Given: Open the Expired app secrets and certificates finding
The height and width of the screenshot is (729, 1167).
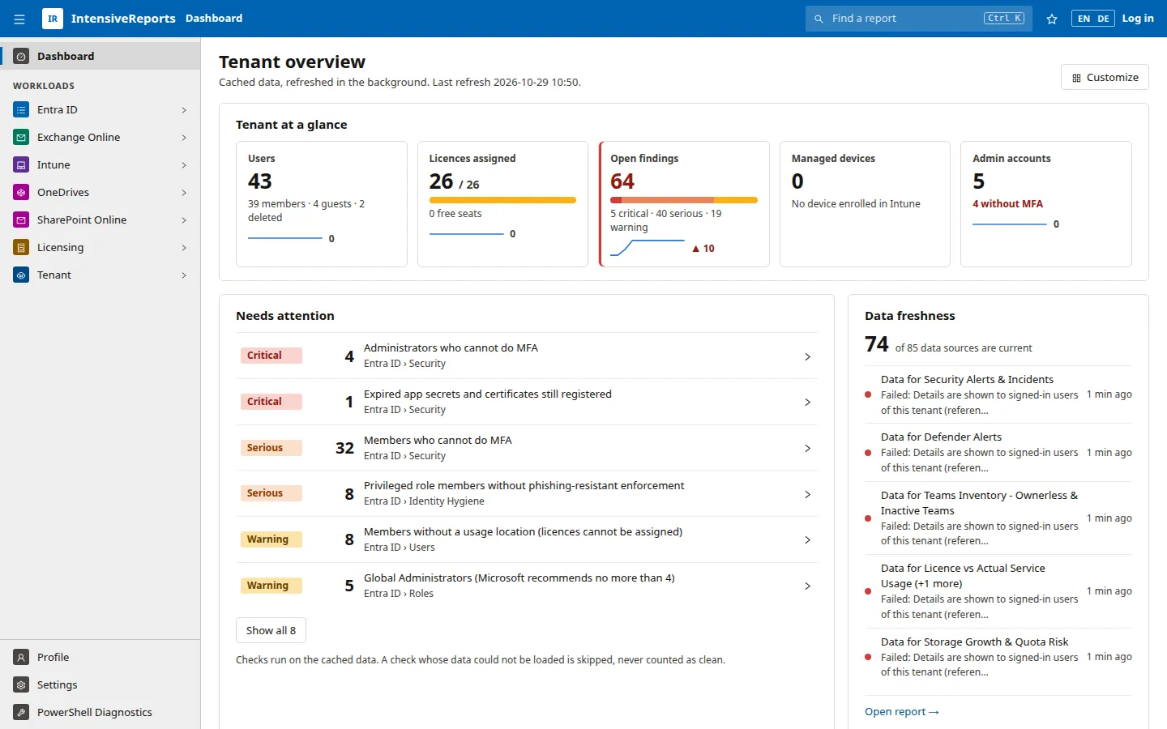Looking at the screenshot, I should tap(527, 402).
